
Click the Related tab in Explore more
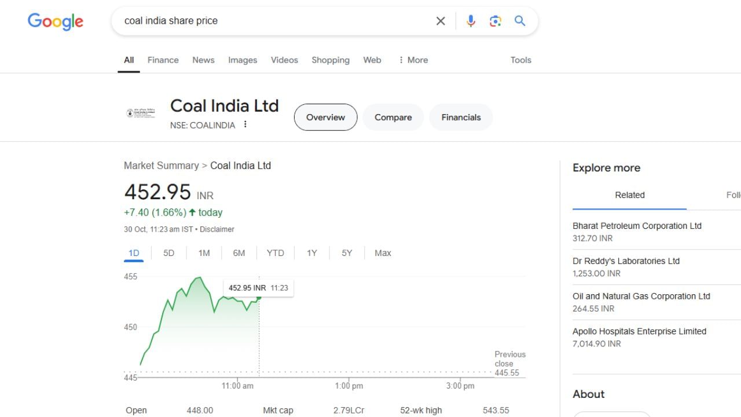pos(630,195)
